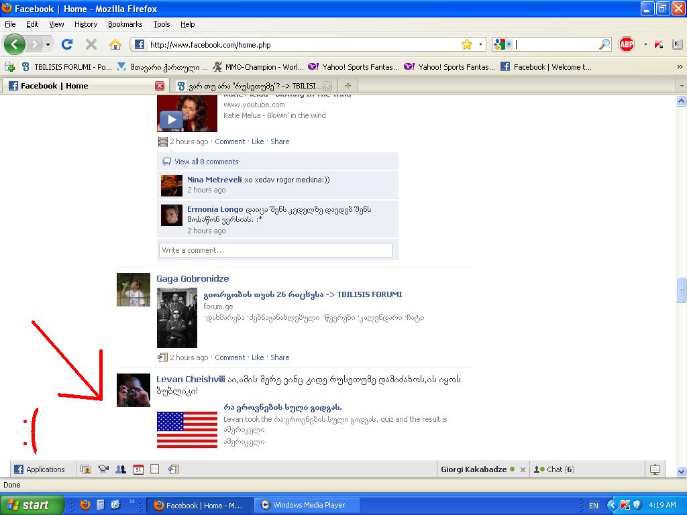Switch to Windows Media Player taskbar button
The height and width of the screenshot is (515, 687).
[309, 505]
